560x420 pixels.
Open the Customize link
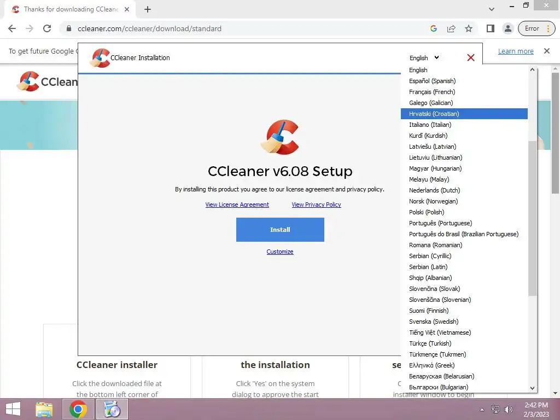[x=280, y=252]
